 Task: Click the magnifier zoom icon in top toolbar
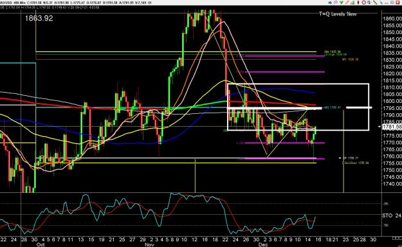[336, 3]
